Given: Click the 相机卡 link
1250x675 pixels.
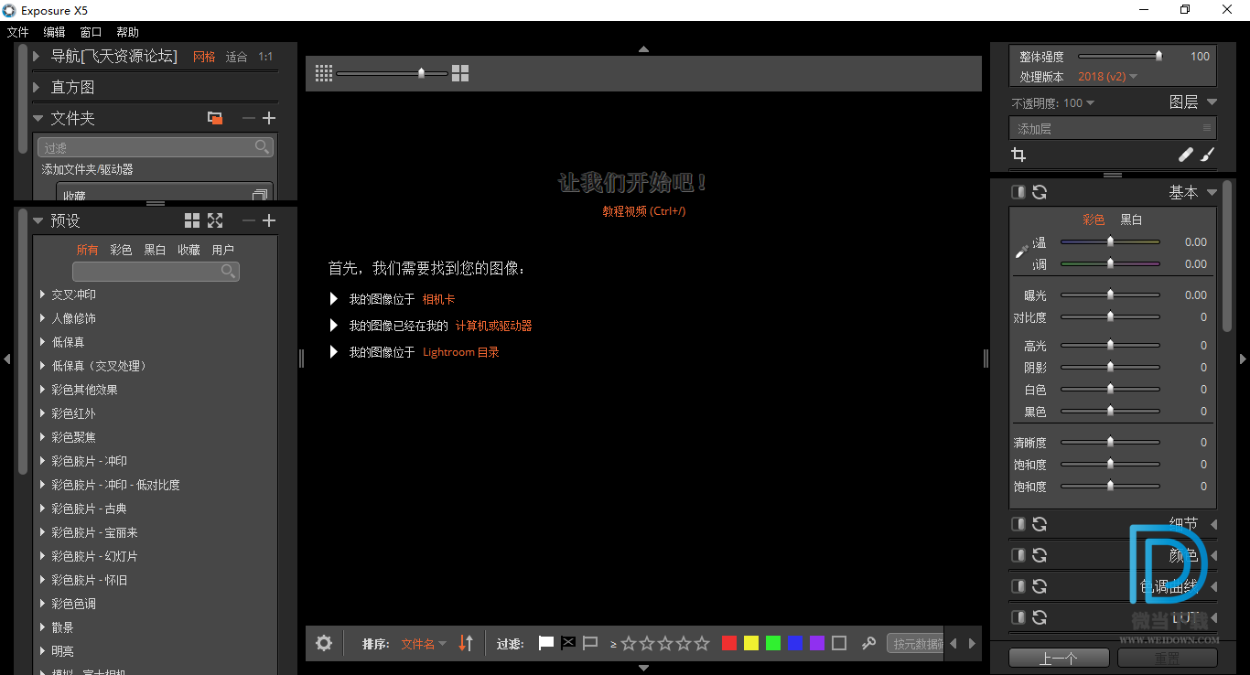Looking at the screenshot, I should pos(438,299).
